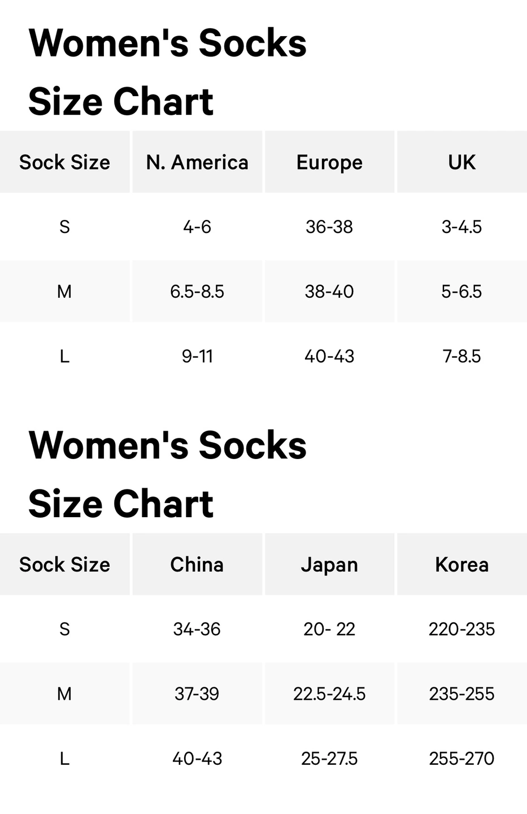
Task: Click the UK value 3-4.5
Action: (x=462, y=227)
